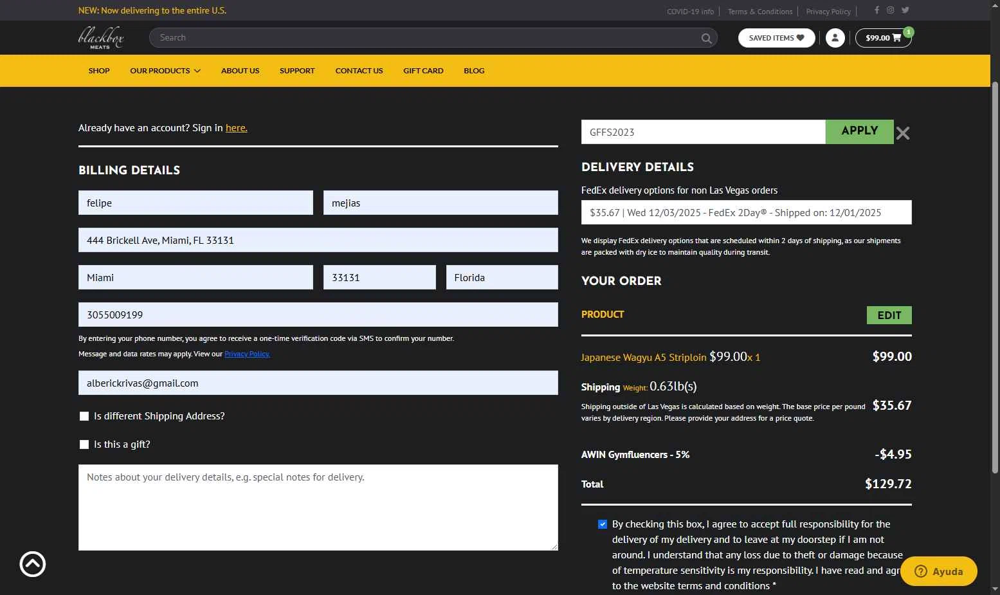Remove the coupon with X icon
The image size is (1000, 595).
tap(903, 133)
